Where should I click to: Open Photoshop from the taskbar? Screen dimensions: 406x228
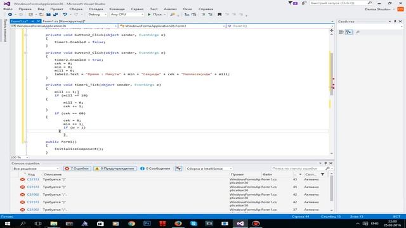pyautogui.click(x=147, y=224)
